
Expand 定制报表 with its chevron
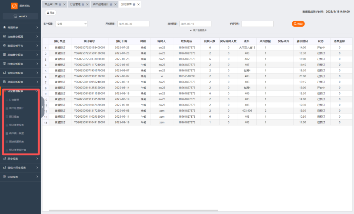click(x=37, y=177)
